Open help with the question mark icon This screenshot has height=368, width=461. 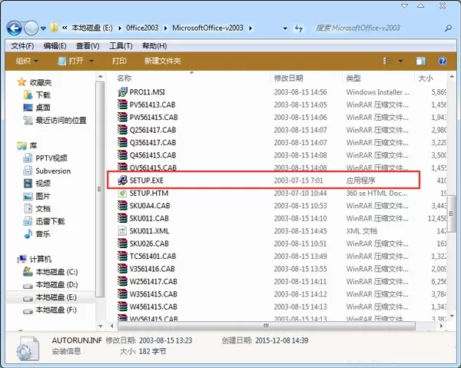click(x=443, y=61)
